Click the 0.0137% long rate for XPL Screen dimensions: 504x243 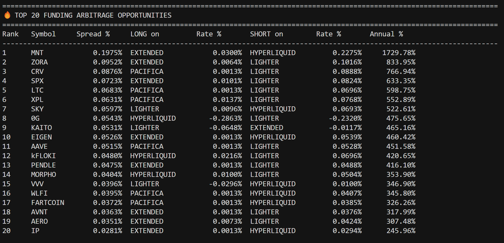point(227,100)
